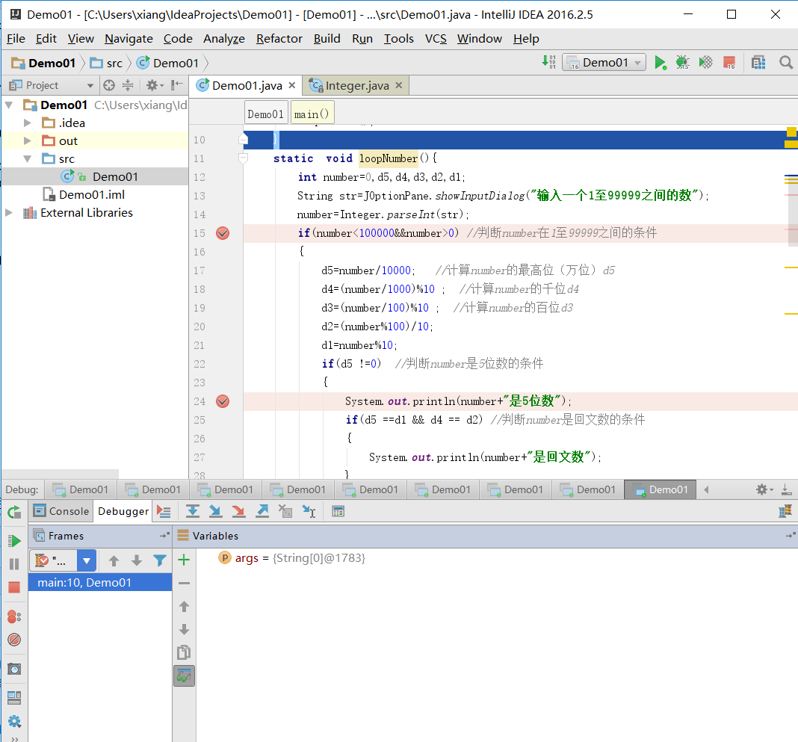Stop the debug session in sidebar

click(14, 587)
